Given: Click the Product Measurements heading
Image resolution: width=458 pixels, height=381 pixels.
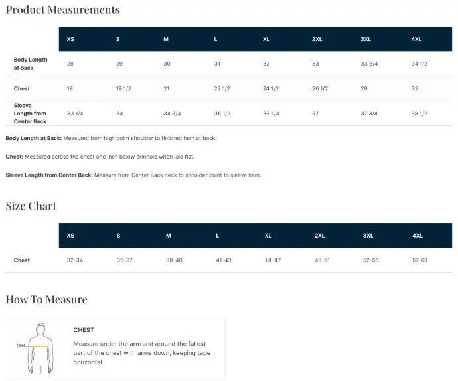Looking at the screenshot, I should 63,10.
